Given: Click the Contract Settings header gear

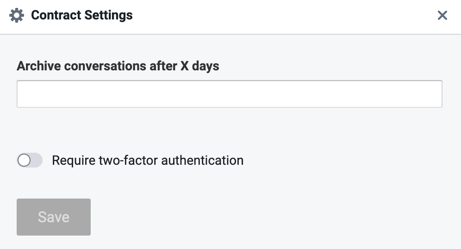Looking at the screenshot, I should [17, 15].
